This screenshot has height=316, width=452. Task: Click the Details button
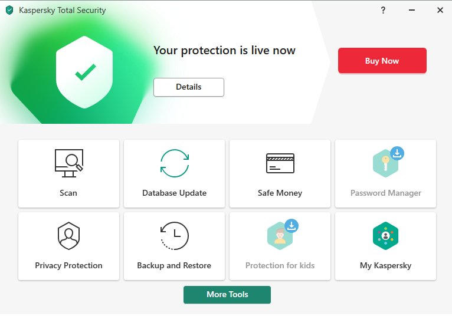[188, 87]
